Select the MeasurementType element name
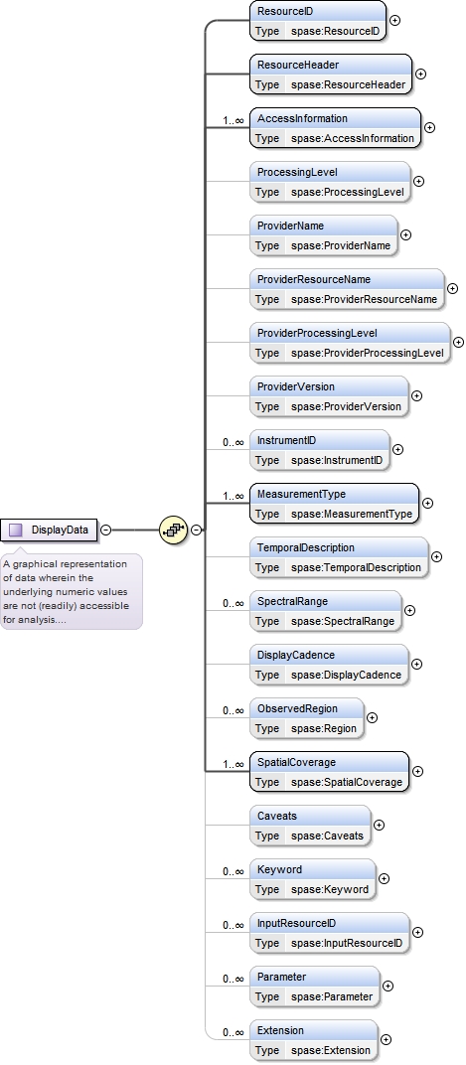Viewport: 466px width, 1065px height. (x=302, y=495)
